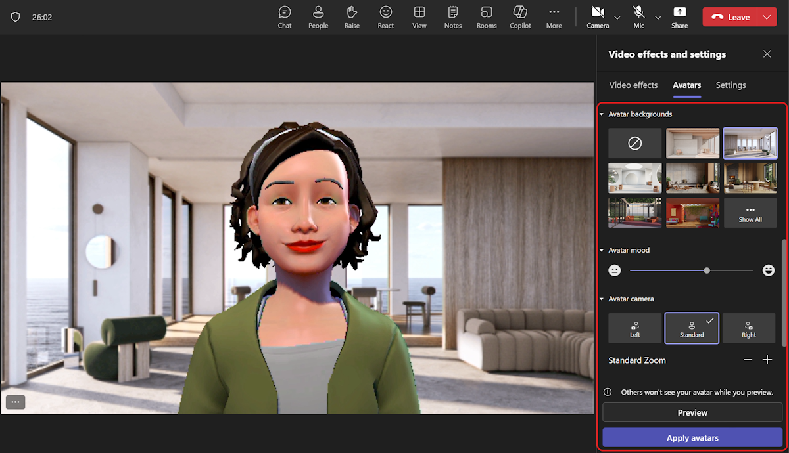The height and width of the screenshot is (453, 789).
Task: Select the no-background avatar option
Action: pyautogui.click(x=634, y=142)
